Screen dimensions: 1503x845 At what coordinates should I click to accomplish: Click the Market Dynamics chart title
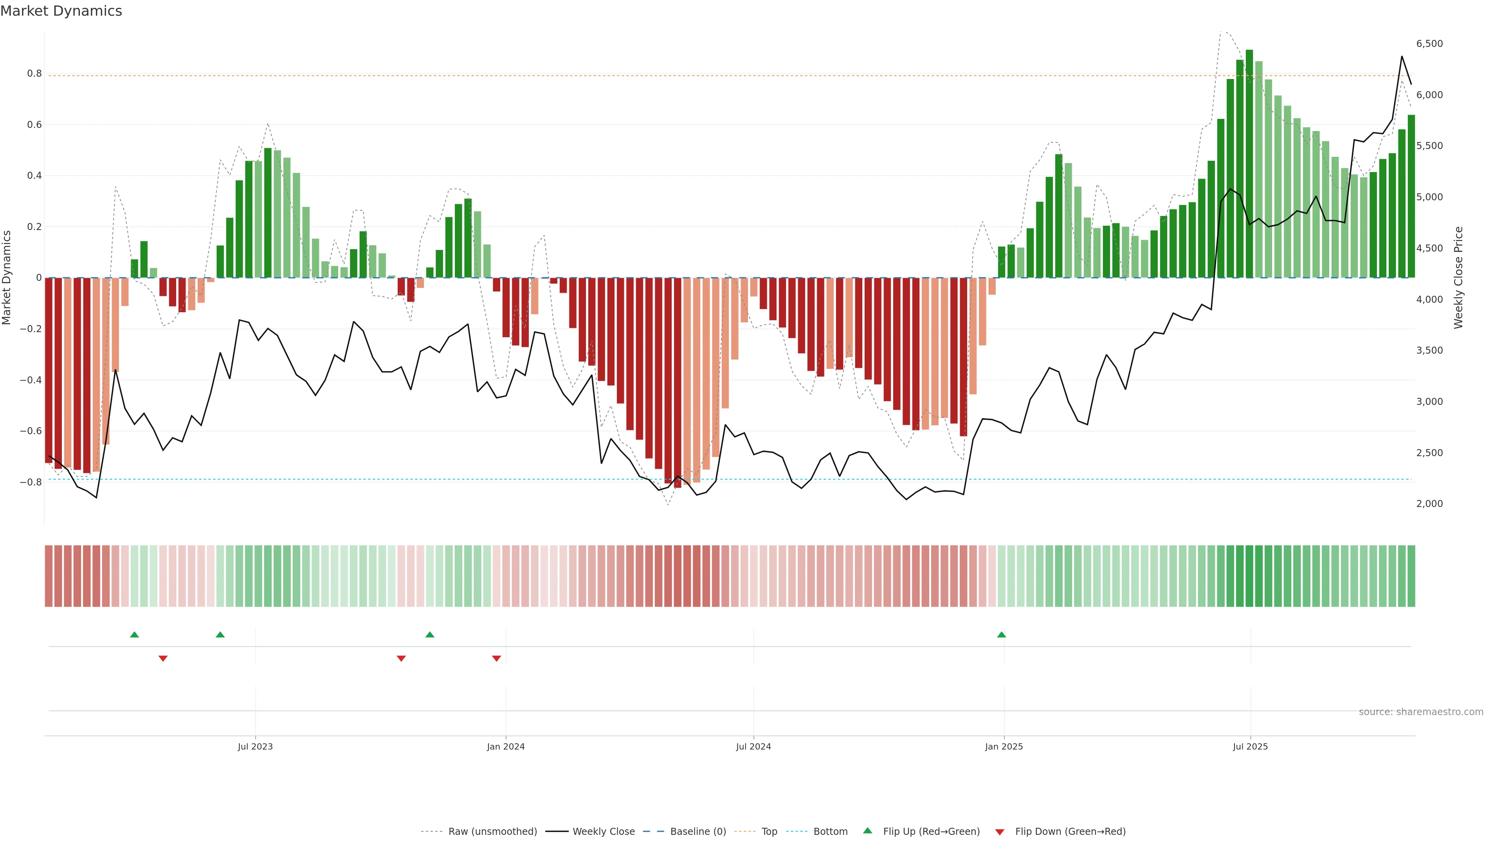click(x=61, y=11)
